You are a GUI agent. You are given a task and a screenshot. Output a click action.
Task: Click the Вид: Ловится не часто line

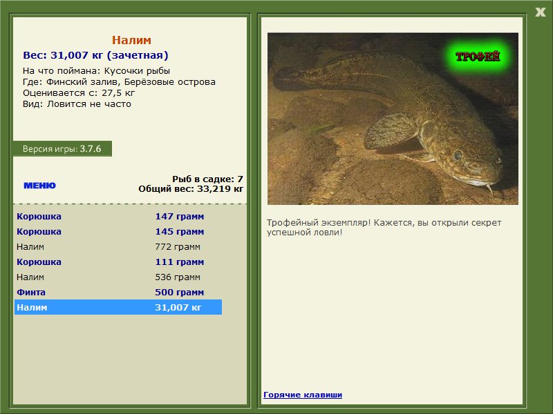pos(77,104)
